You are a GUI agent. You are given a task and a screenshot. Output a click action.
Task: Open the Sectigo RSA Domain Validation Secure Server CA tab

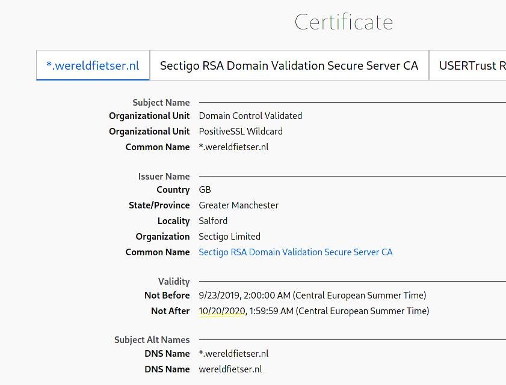click(x=289, y=65)
